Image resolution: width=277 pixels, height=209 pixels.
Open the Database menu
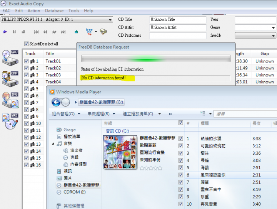click(54, 11)
